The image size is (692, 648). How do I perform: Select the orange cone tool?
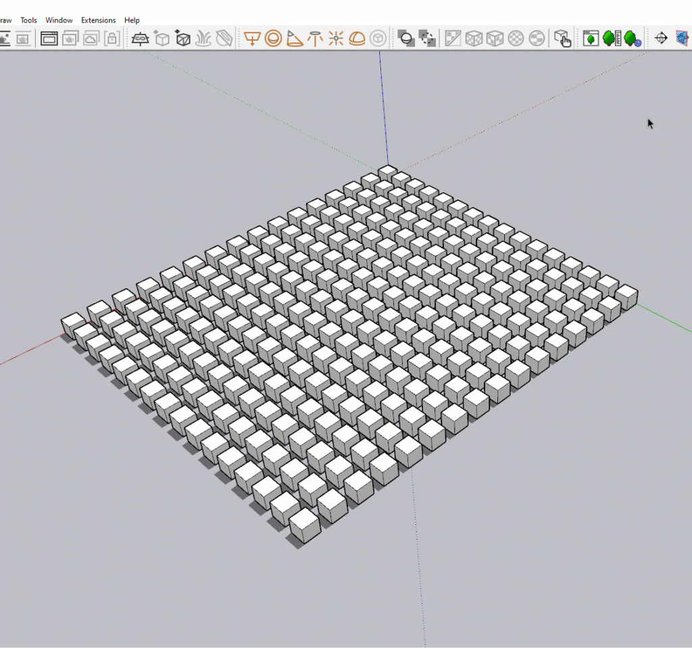coord(295,39)
